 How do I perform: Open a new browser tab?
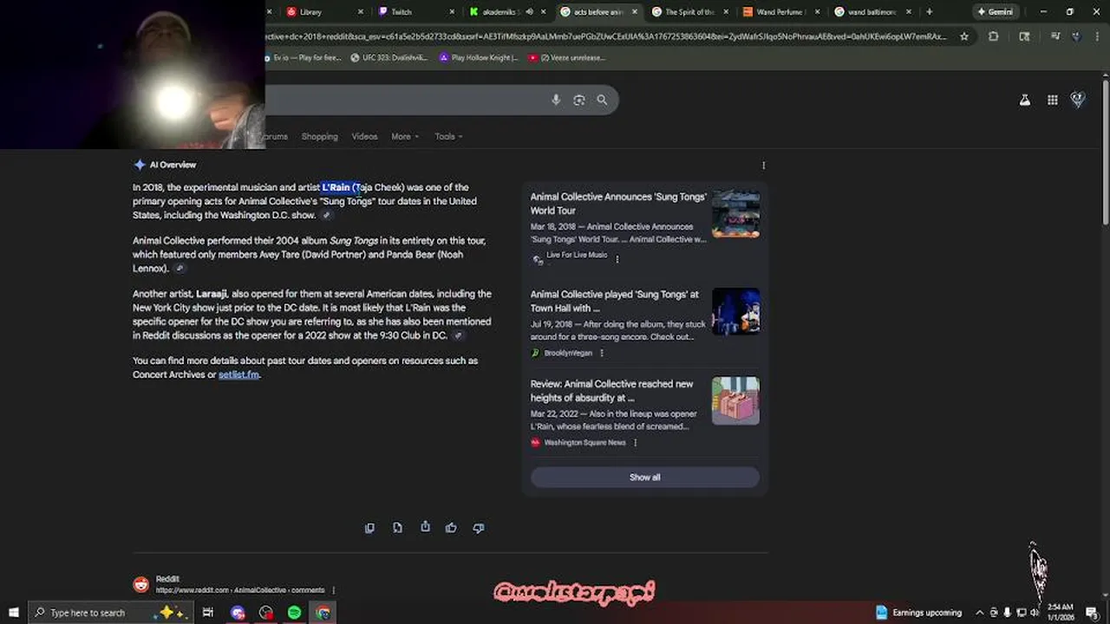[930, 12]
